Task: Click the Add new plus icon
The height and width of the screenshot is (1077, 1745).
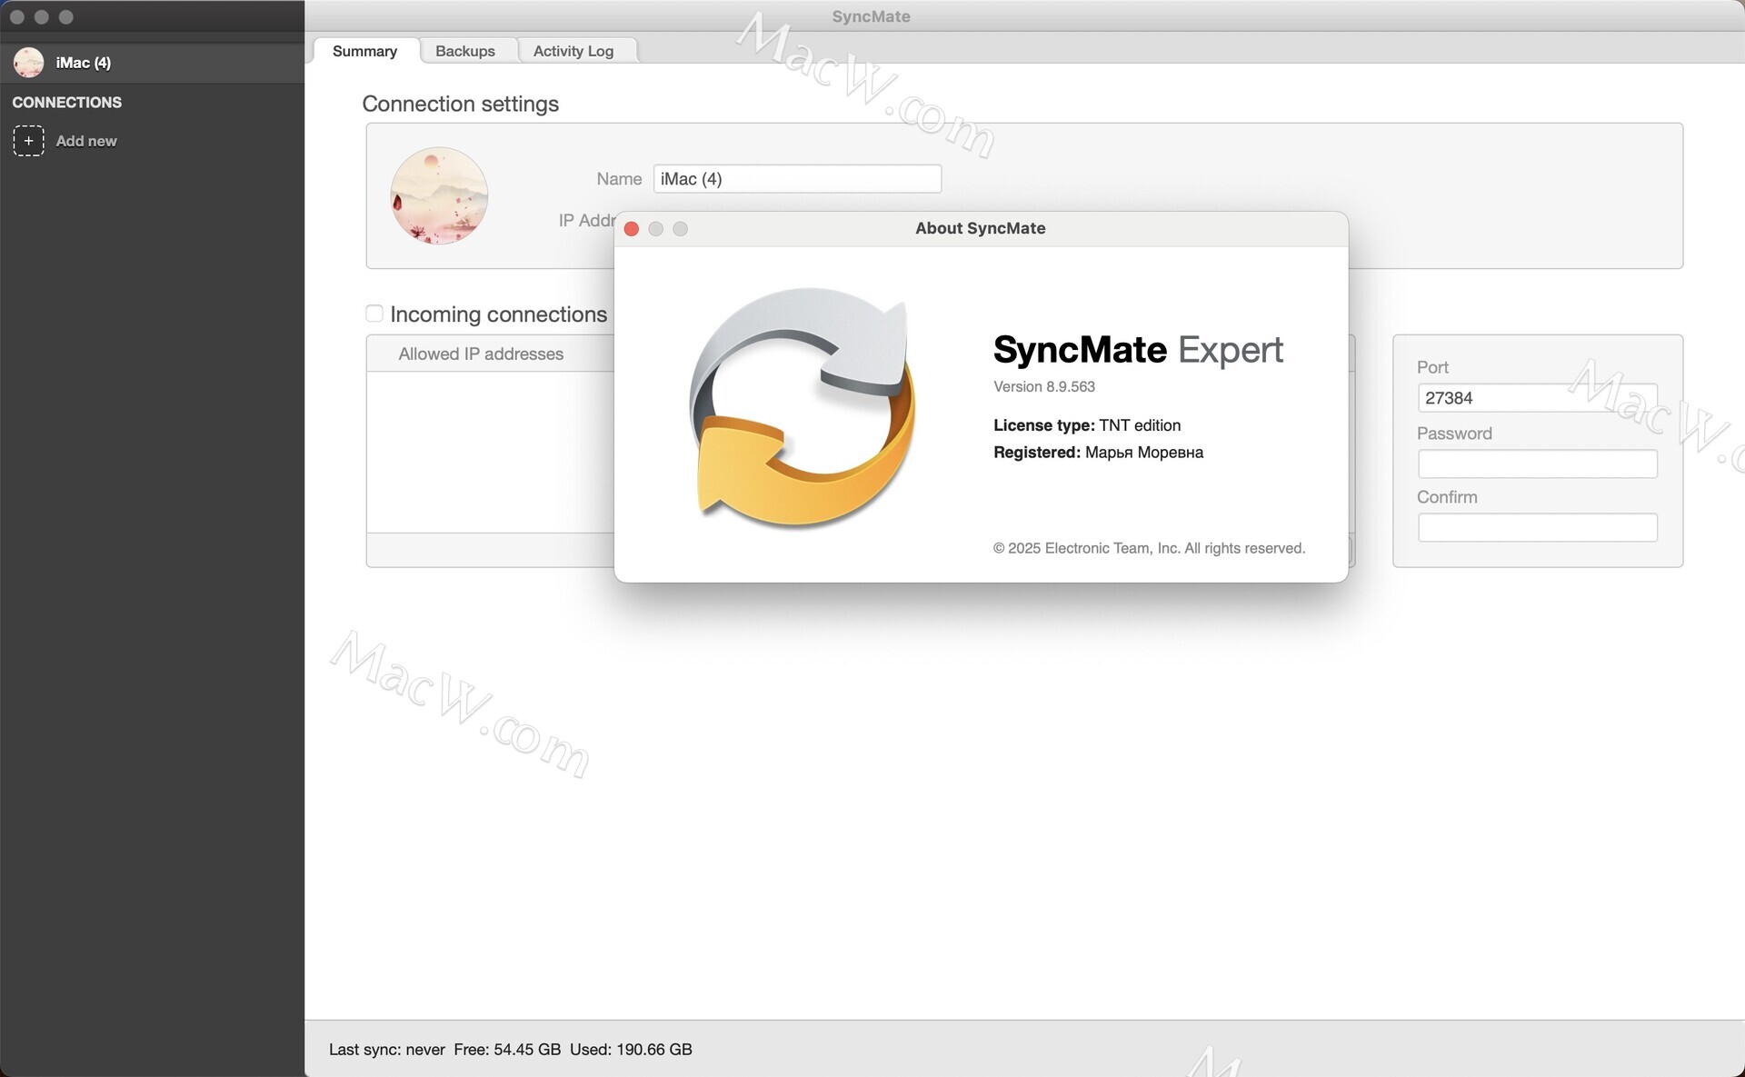Action: pyautogui.click(x=28, y=141)
